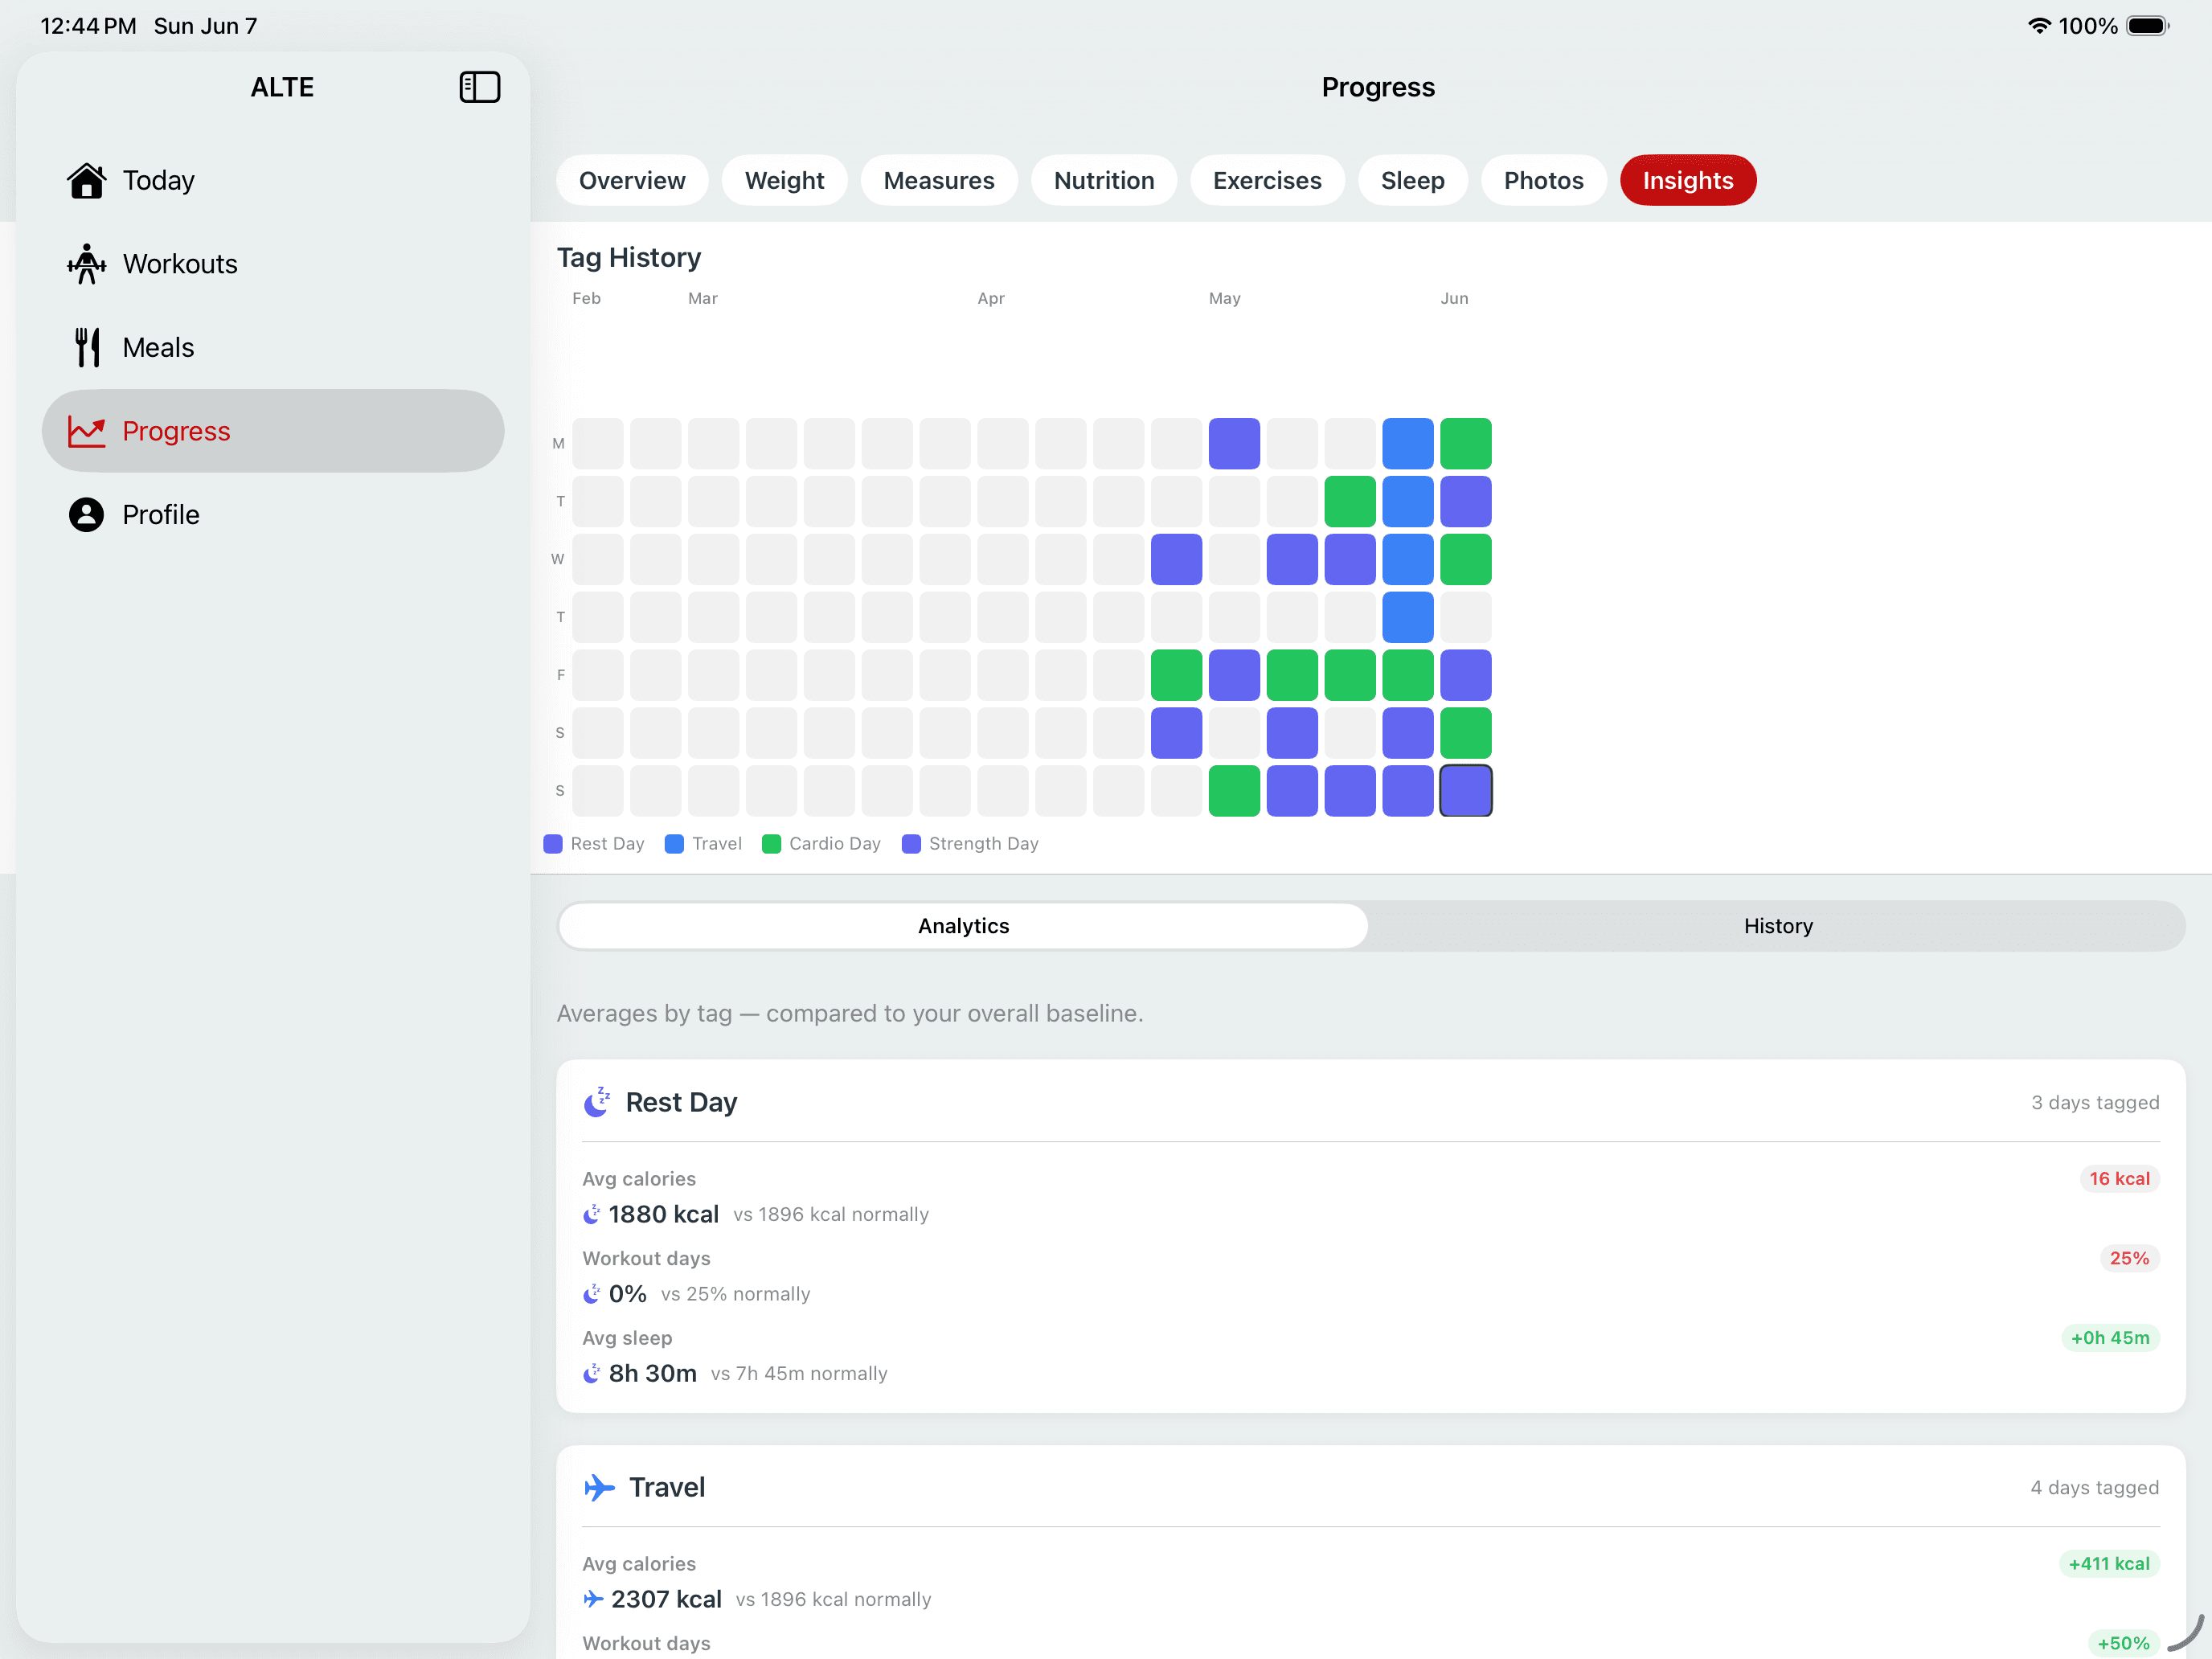The width and height of the screenshot is (2212, 1659).
Task: Select the blue Travel cell in Thursday row
Action: coord(1407,617)
